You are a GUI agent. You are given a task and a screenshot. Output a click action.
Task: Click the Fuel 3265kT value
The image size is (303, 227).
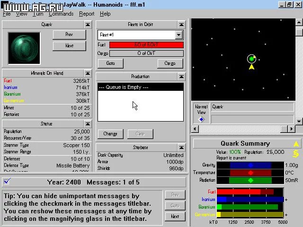(x=81, y=81)
